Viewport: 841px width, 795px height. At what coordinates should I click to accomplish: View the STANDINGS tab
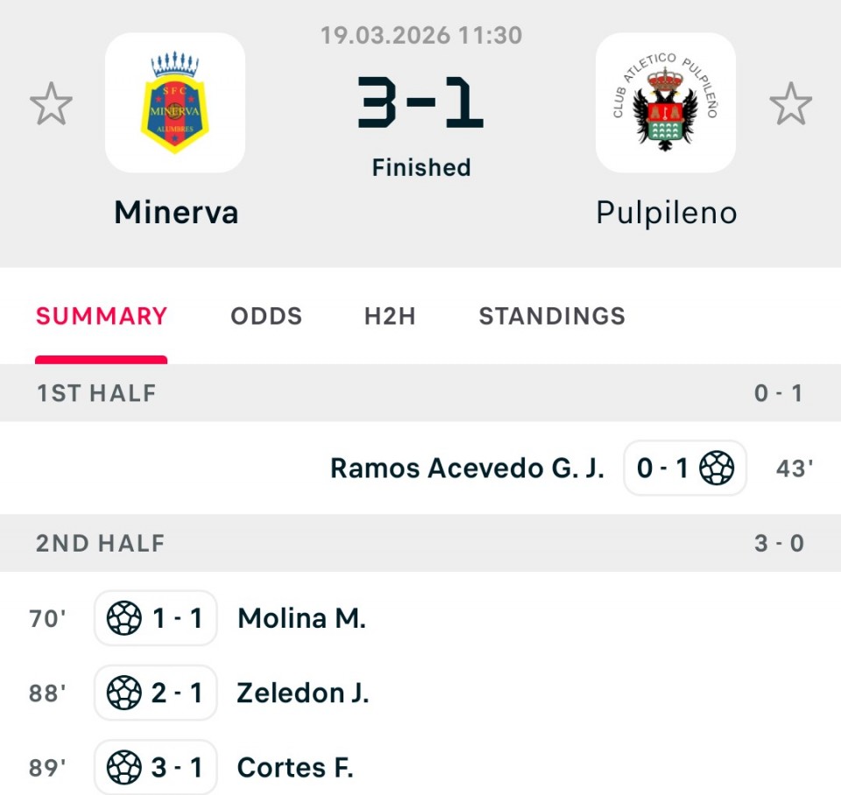coord(552,316)
